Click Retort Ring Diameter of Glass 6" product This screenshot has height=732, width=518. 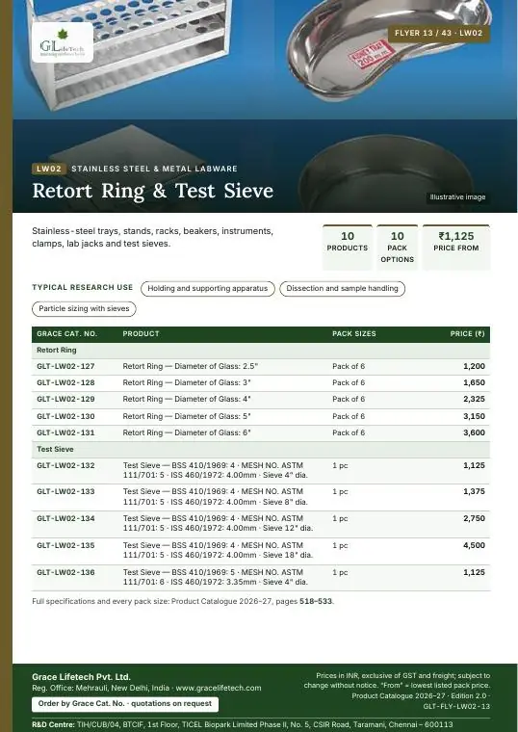[187, 432]
